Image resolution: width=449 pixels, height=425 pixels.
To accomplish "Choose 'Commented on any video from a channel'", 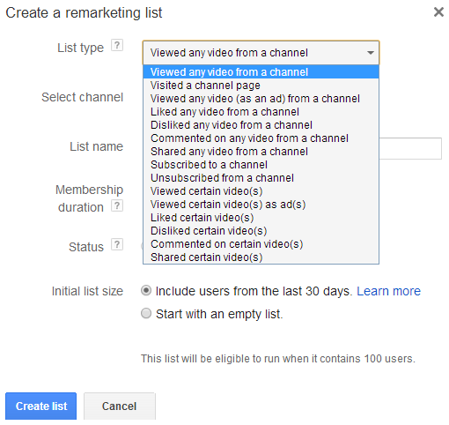I will coord(261,138).
